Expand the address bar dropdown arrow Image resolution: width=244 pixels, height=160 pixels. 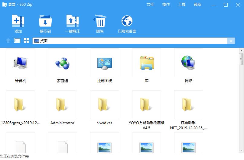pyautogui.click(x=231, y=41)
